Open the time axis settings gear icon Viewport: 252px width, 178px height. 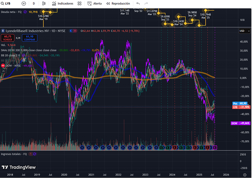(245, 175)
